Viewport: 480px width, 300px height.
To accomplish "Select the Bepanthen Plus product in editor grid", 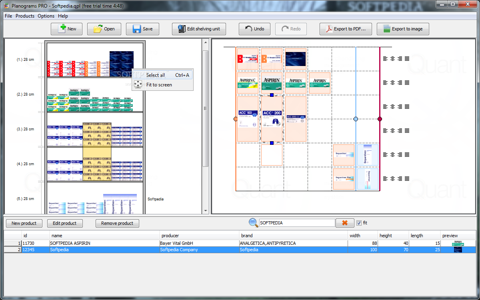I will (x=344, y=179).
